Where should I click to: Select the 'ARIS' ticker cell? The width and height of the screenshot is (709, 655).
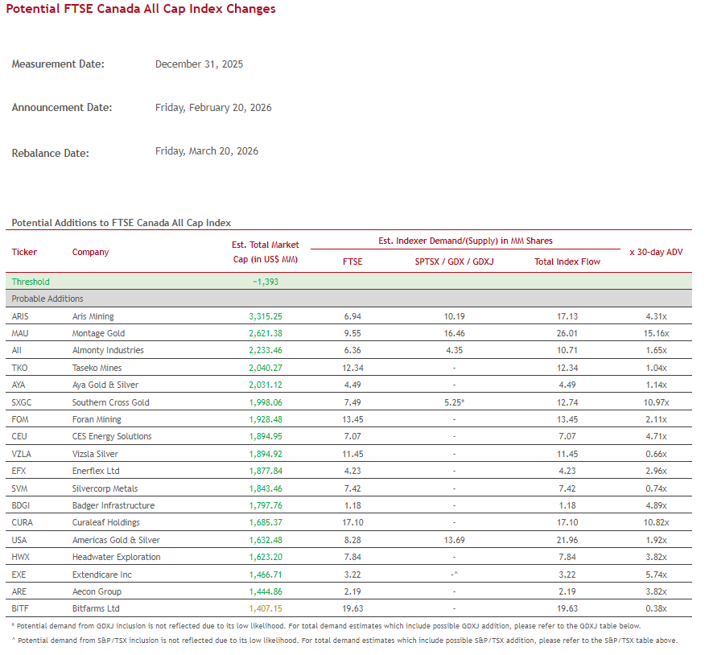(20, 316)
